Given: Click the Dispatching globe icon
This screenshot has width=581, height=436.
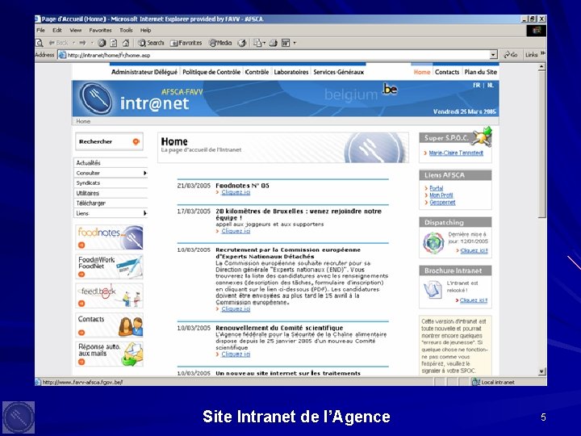Looking at the screenshot, I should [x=433, y=243].
